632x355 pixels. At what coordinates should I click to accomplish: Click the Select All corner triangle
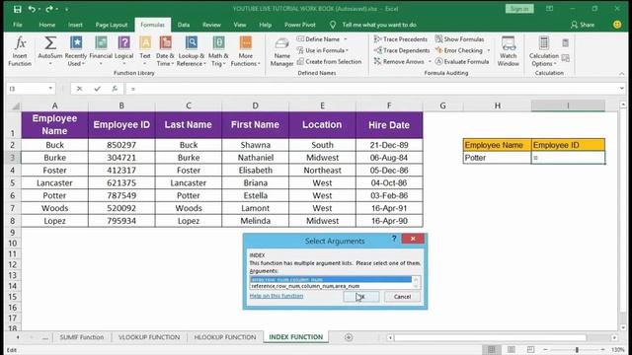click(x=16, y=106)
